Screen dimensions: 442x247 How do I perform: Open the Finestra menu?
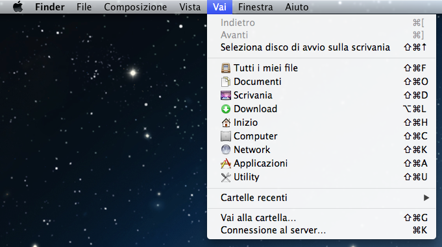(x=255, y=6)
